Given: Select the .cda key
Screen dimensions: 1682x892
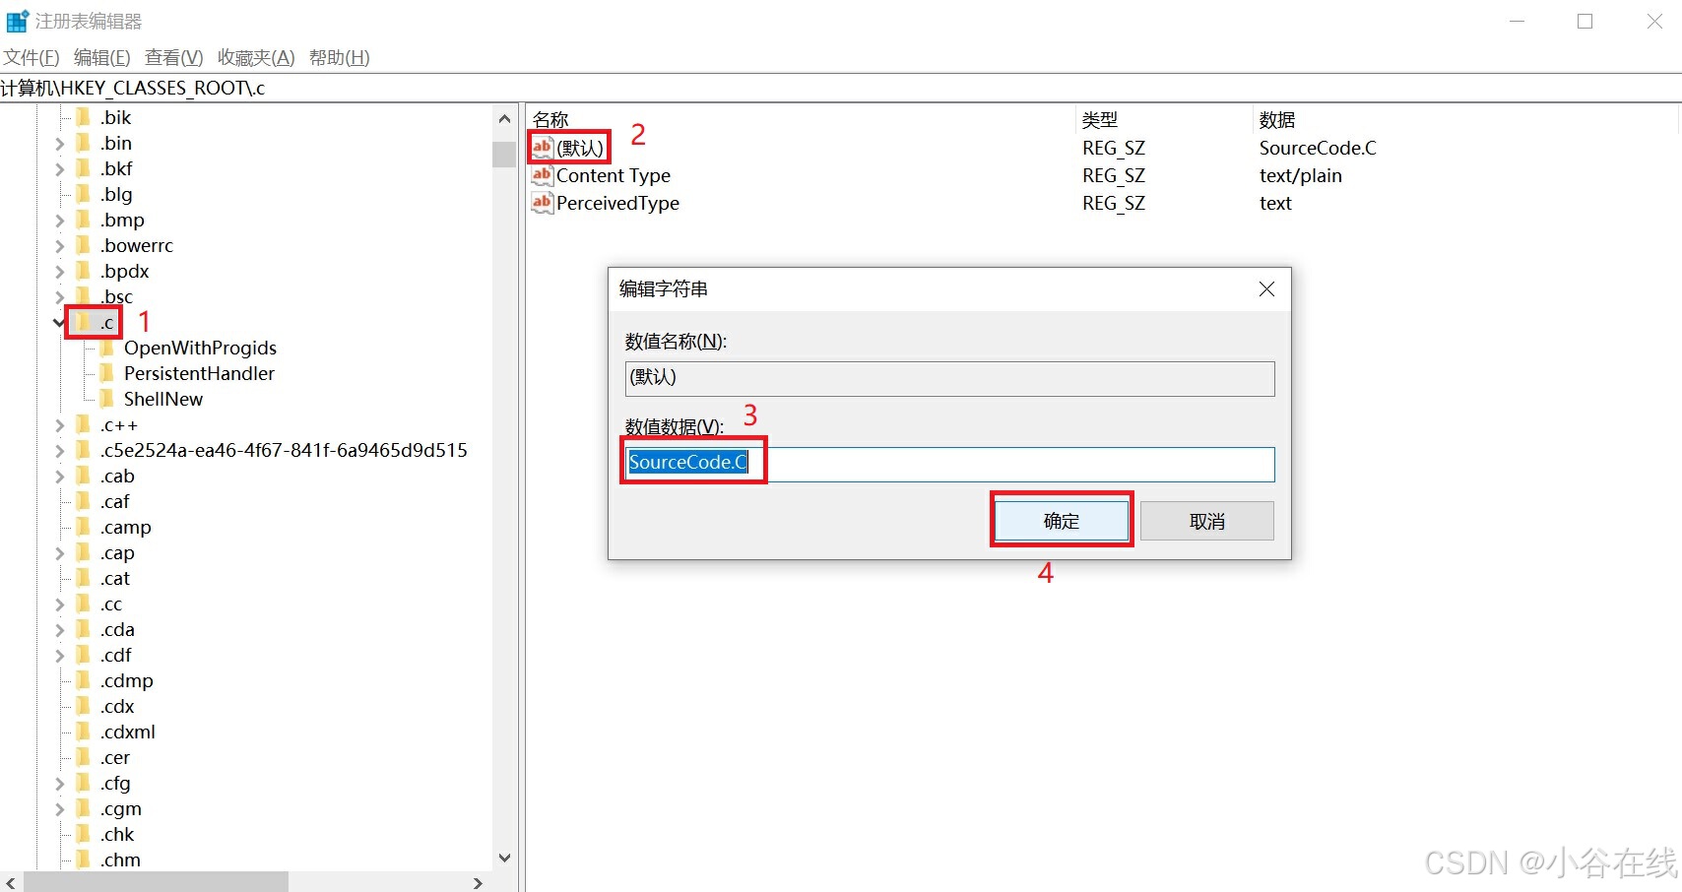Looking at the screenshot, I should coord(117,629).
